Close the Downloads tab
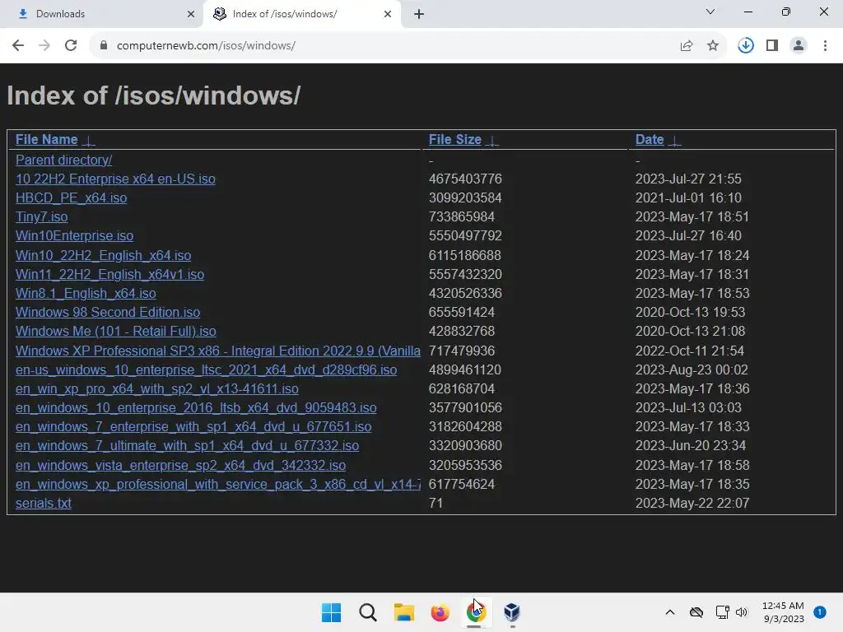Screen dimensions: 843x632 (x=191, y=14)
